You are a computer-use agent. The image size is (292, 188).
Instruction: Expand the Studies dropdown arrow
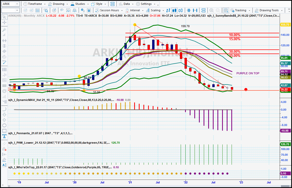[88, 4]
